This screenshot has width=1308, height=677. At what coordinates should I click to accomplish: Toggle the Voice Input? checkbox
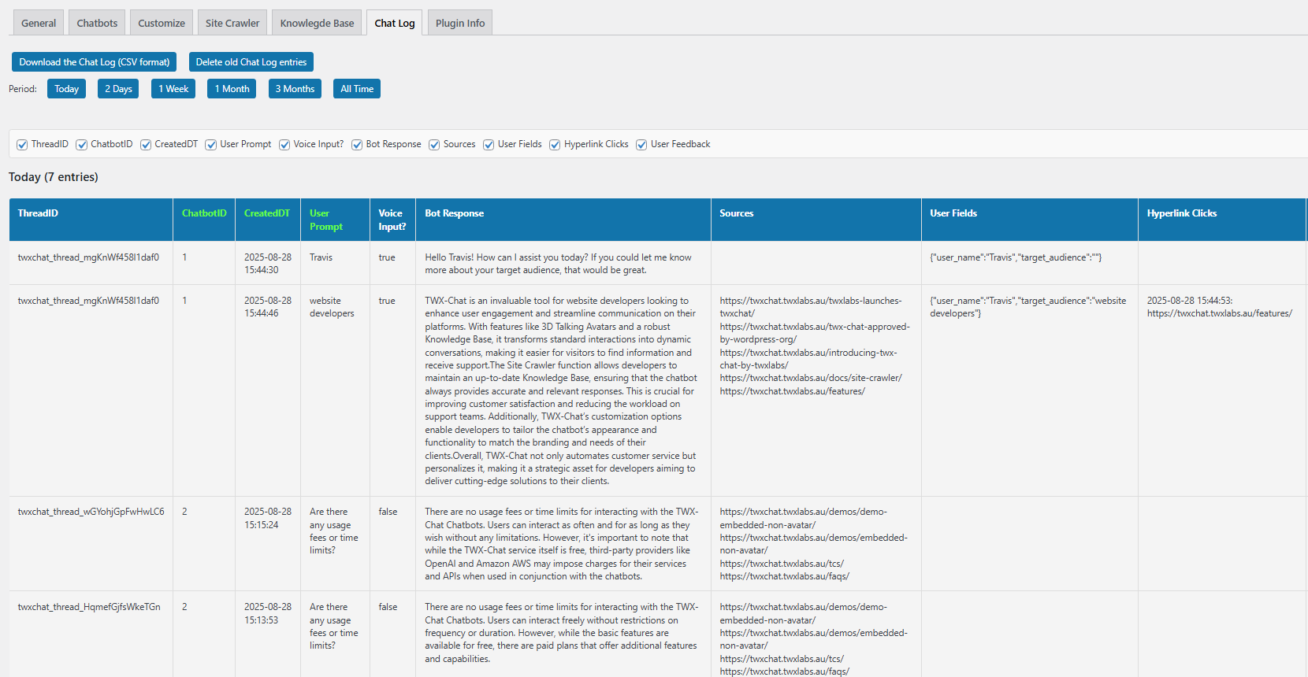click(x=284, y=145)
